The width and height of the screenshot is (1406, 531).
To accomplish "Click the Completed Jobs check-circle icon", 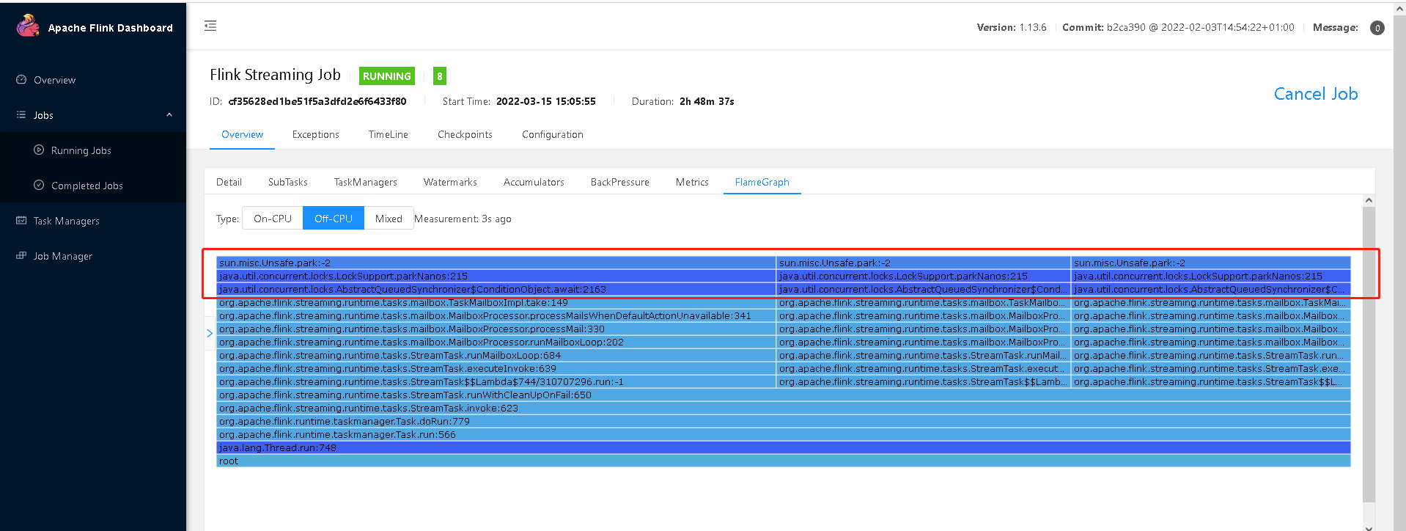I will tap(39, 186).
